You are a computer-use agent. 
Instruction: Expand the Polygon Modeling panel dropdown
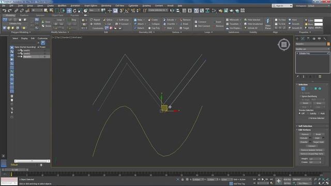[x=21, y=32]
